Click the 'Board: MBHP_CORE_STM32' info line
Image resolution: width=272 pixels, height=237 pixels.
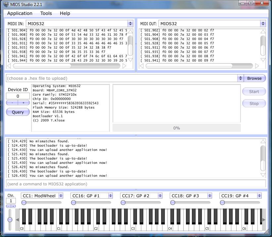55,90
